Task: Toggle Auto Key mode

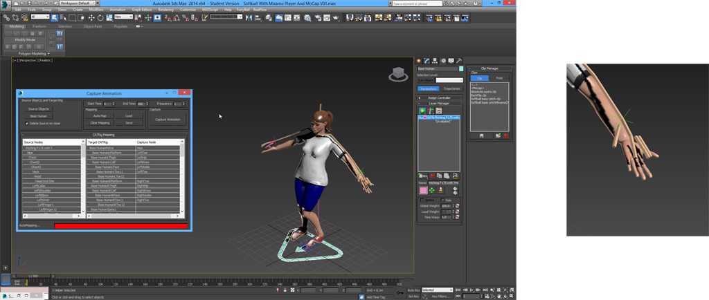Action: [413, 290]
